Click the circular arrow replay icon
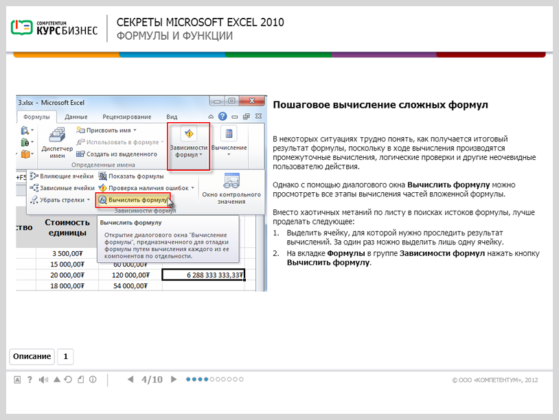 (68, 380)
